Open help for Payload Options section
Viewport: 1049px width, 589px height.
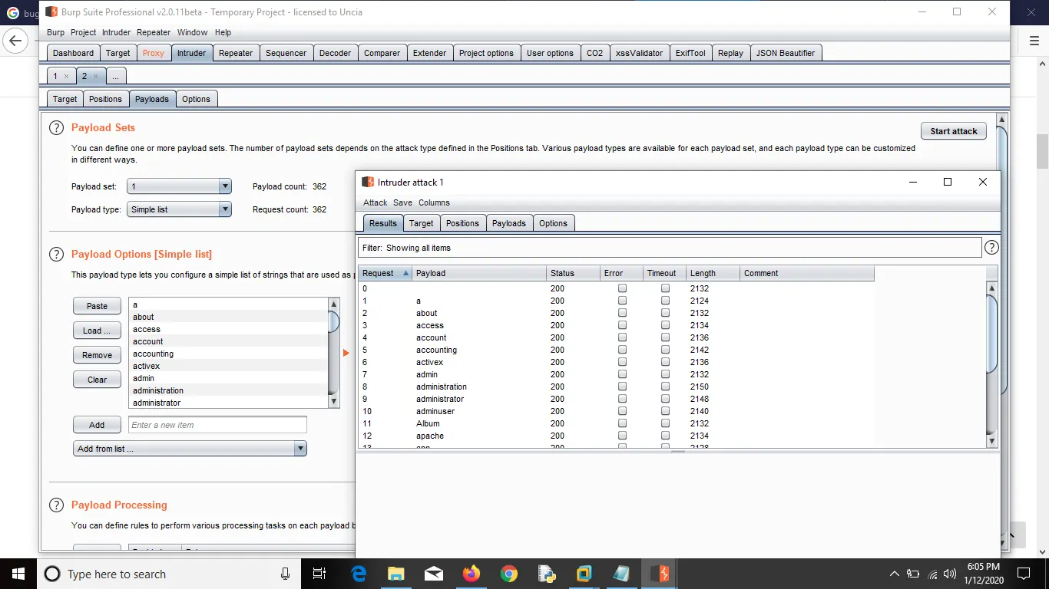tap(56, 255)
